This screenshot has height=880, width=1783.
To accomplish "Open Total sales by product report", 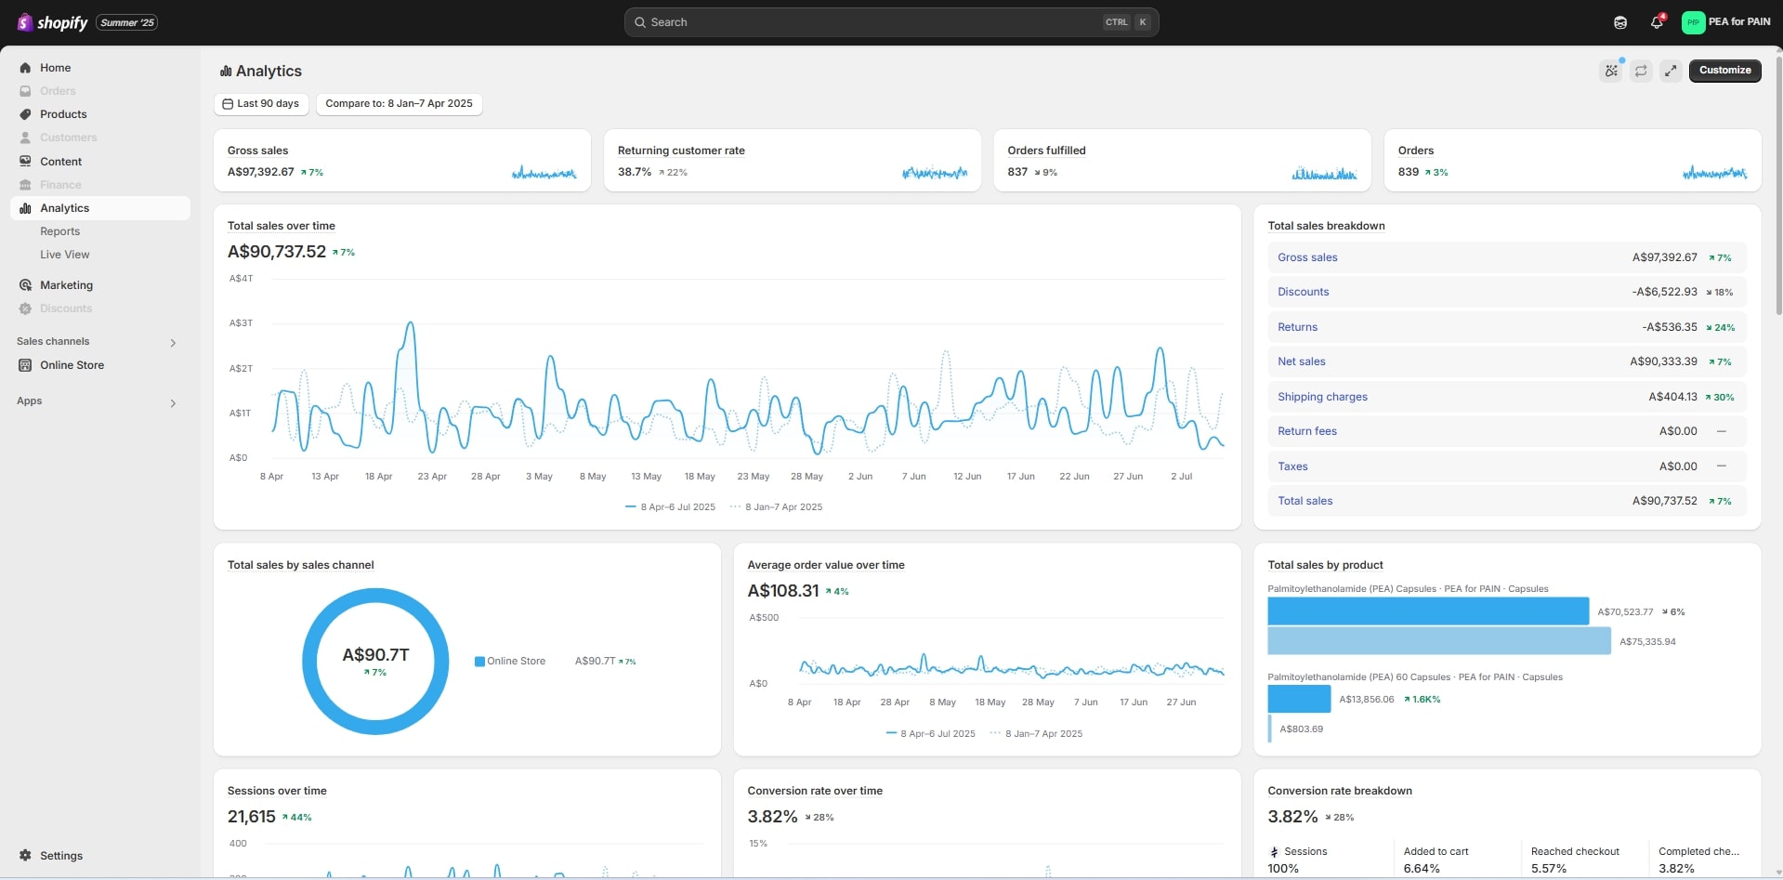I will tap(1325, 565).
